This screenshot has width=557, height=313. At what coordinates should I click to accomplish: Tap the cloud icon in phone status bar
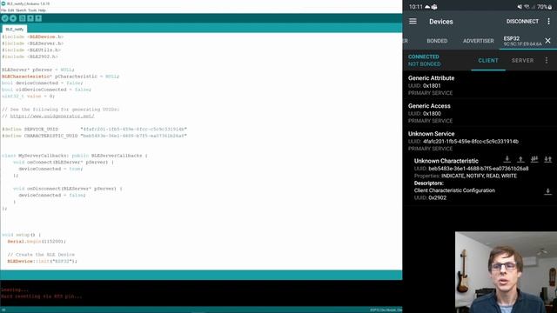[x=427, y=7]
